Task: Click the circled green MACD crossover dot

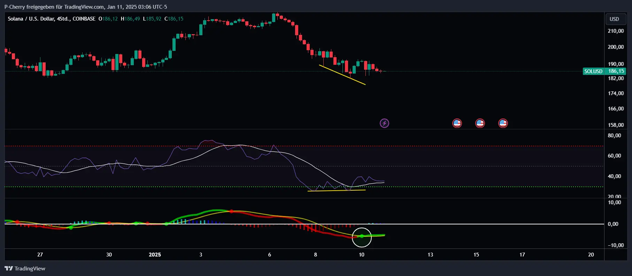Action: point(362,236)
